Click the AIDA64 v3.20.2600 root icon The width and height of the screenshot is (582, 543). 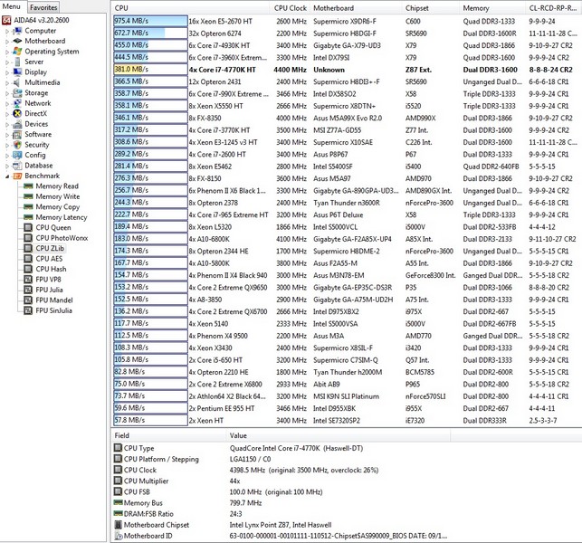point(6,21)
